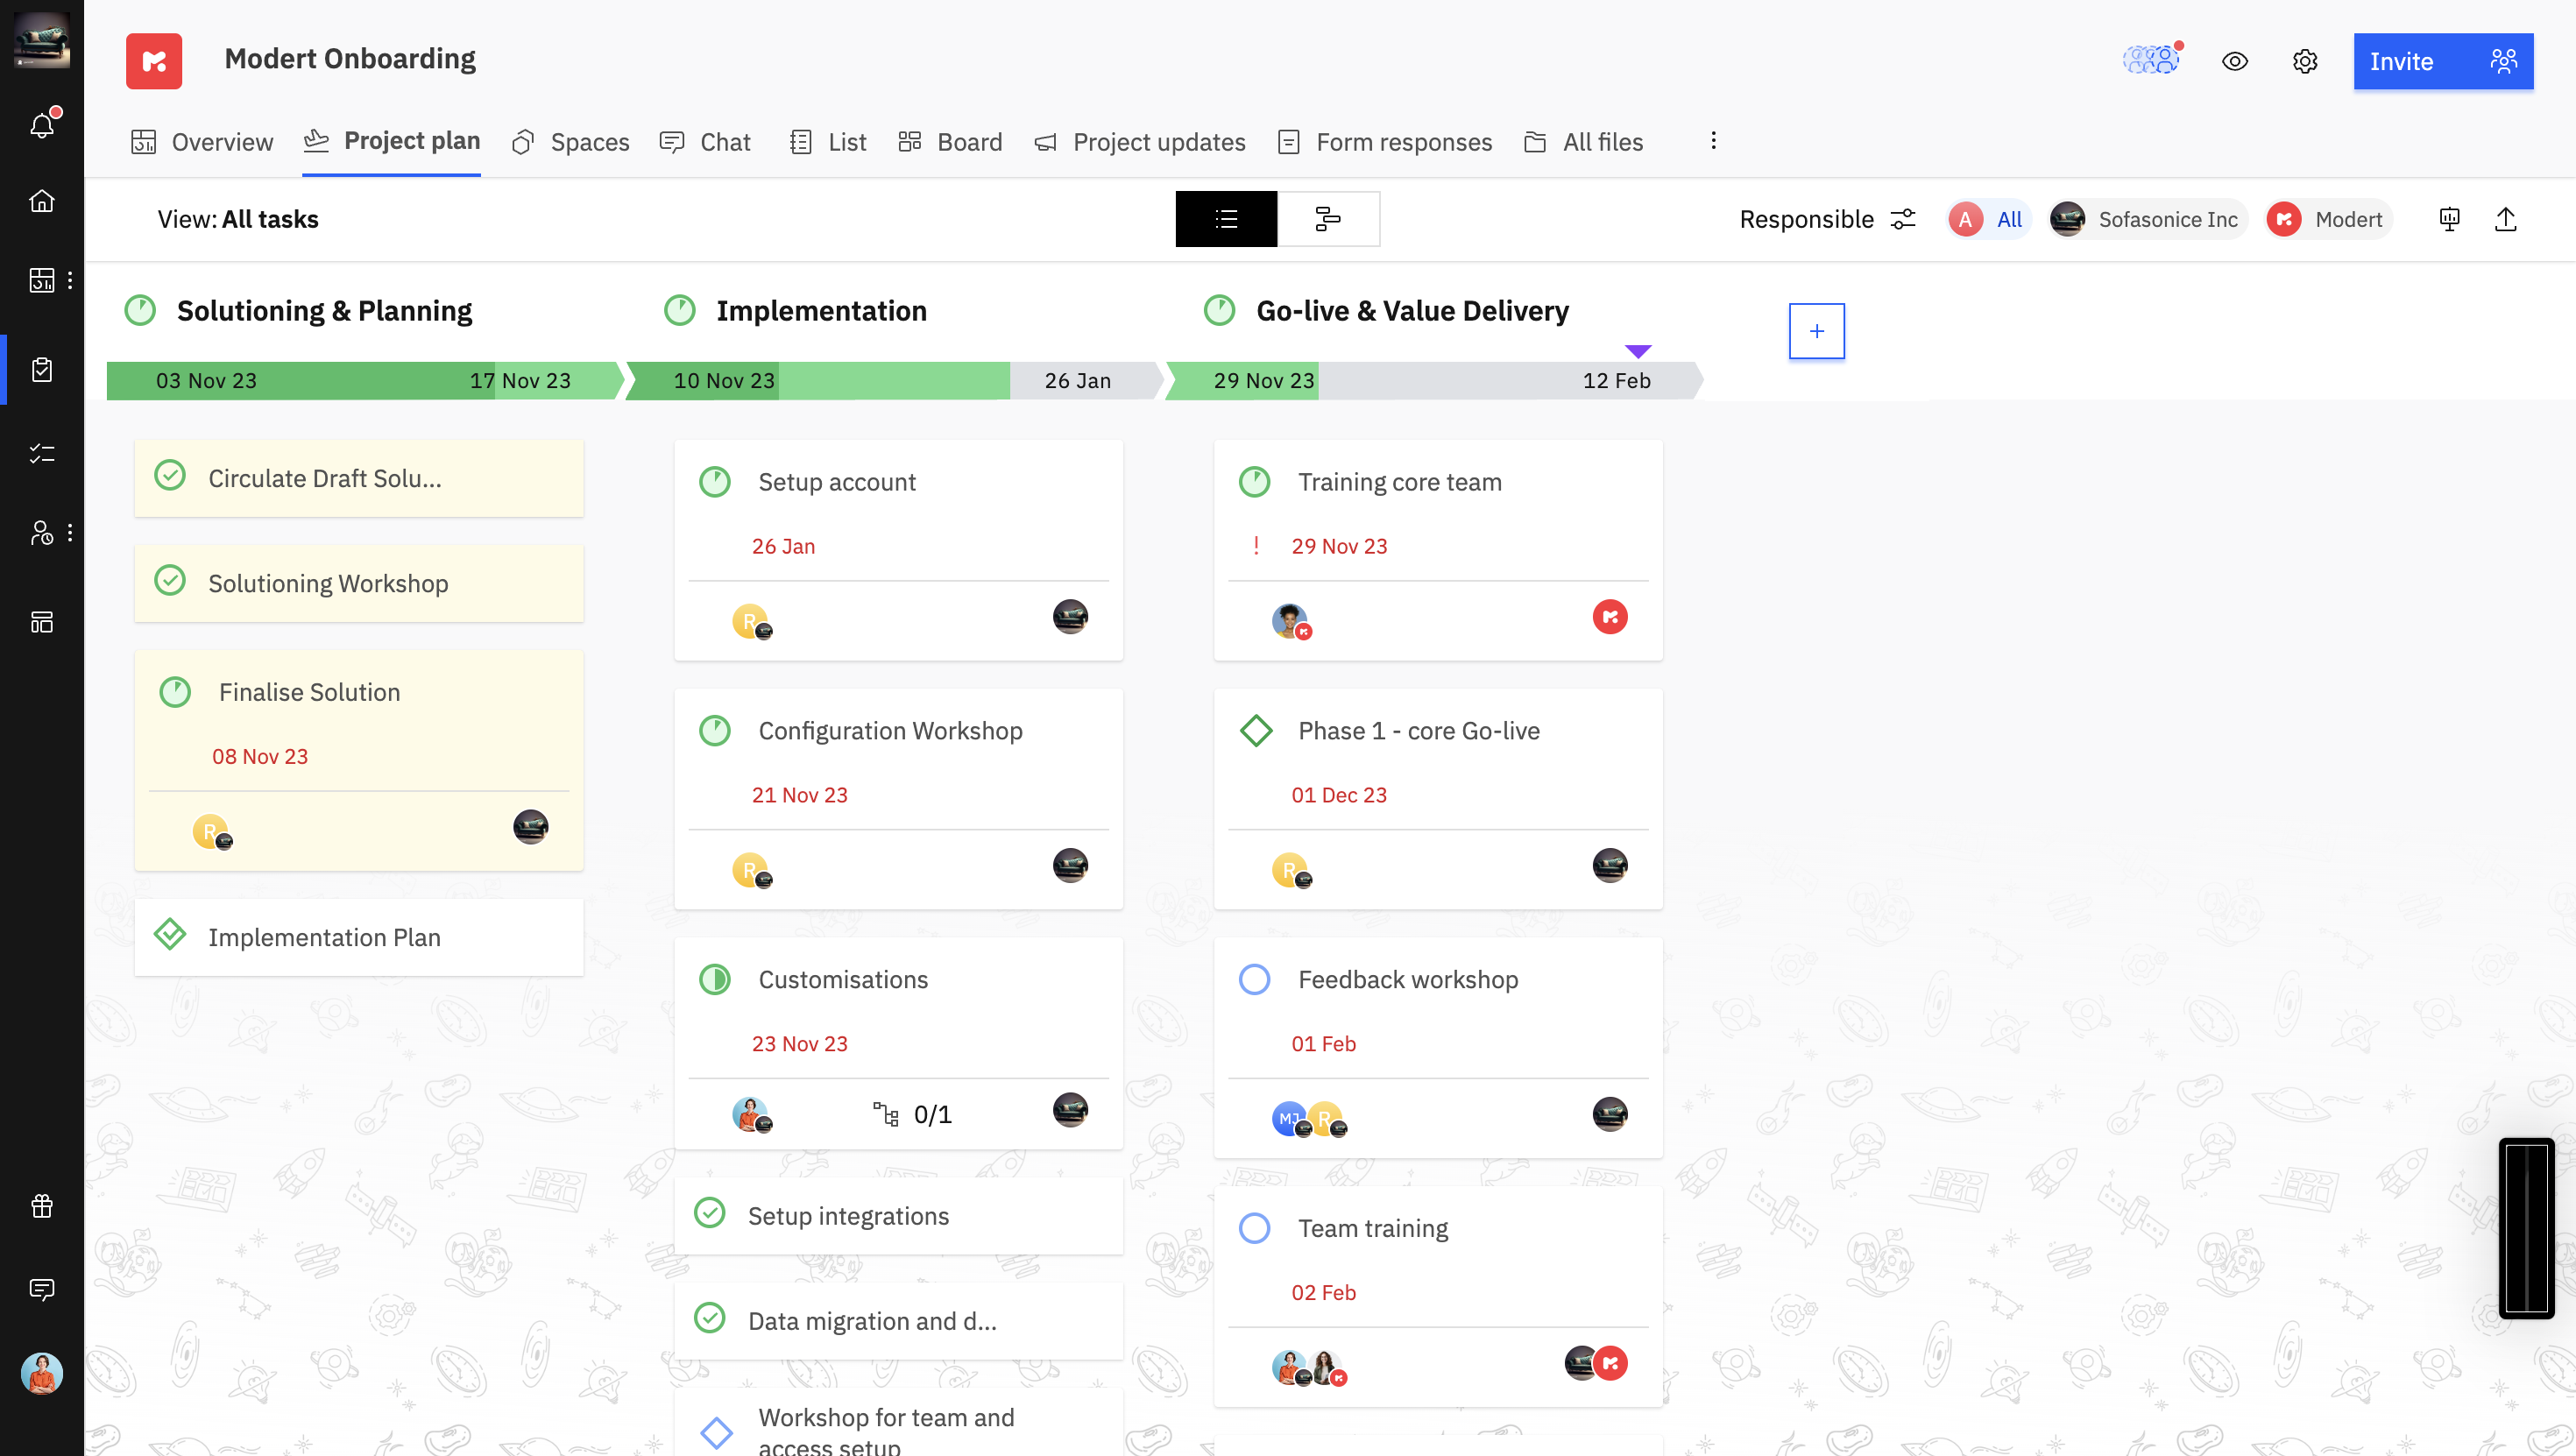Click the export/share upload icon
The image size is (2576, 1456).
click(2505, 219)
